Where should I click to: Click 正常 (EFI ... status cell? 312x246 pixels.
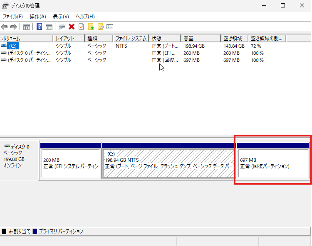tap(163, 53)
